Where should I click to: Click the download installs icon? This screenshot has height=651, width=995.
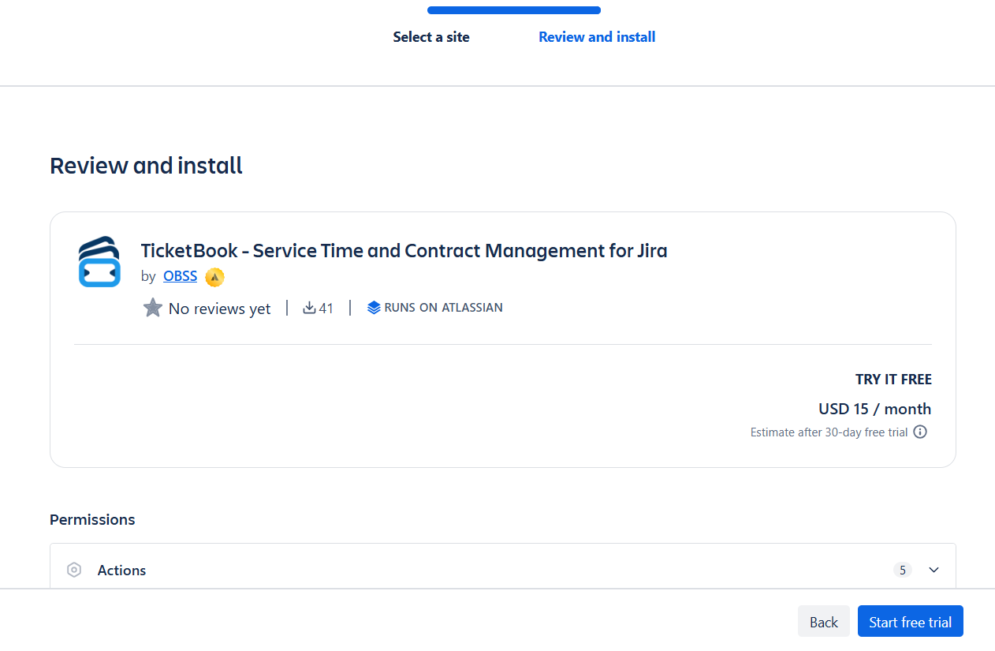pos(309,308)
